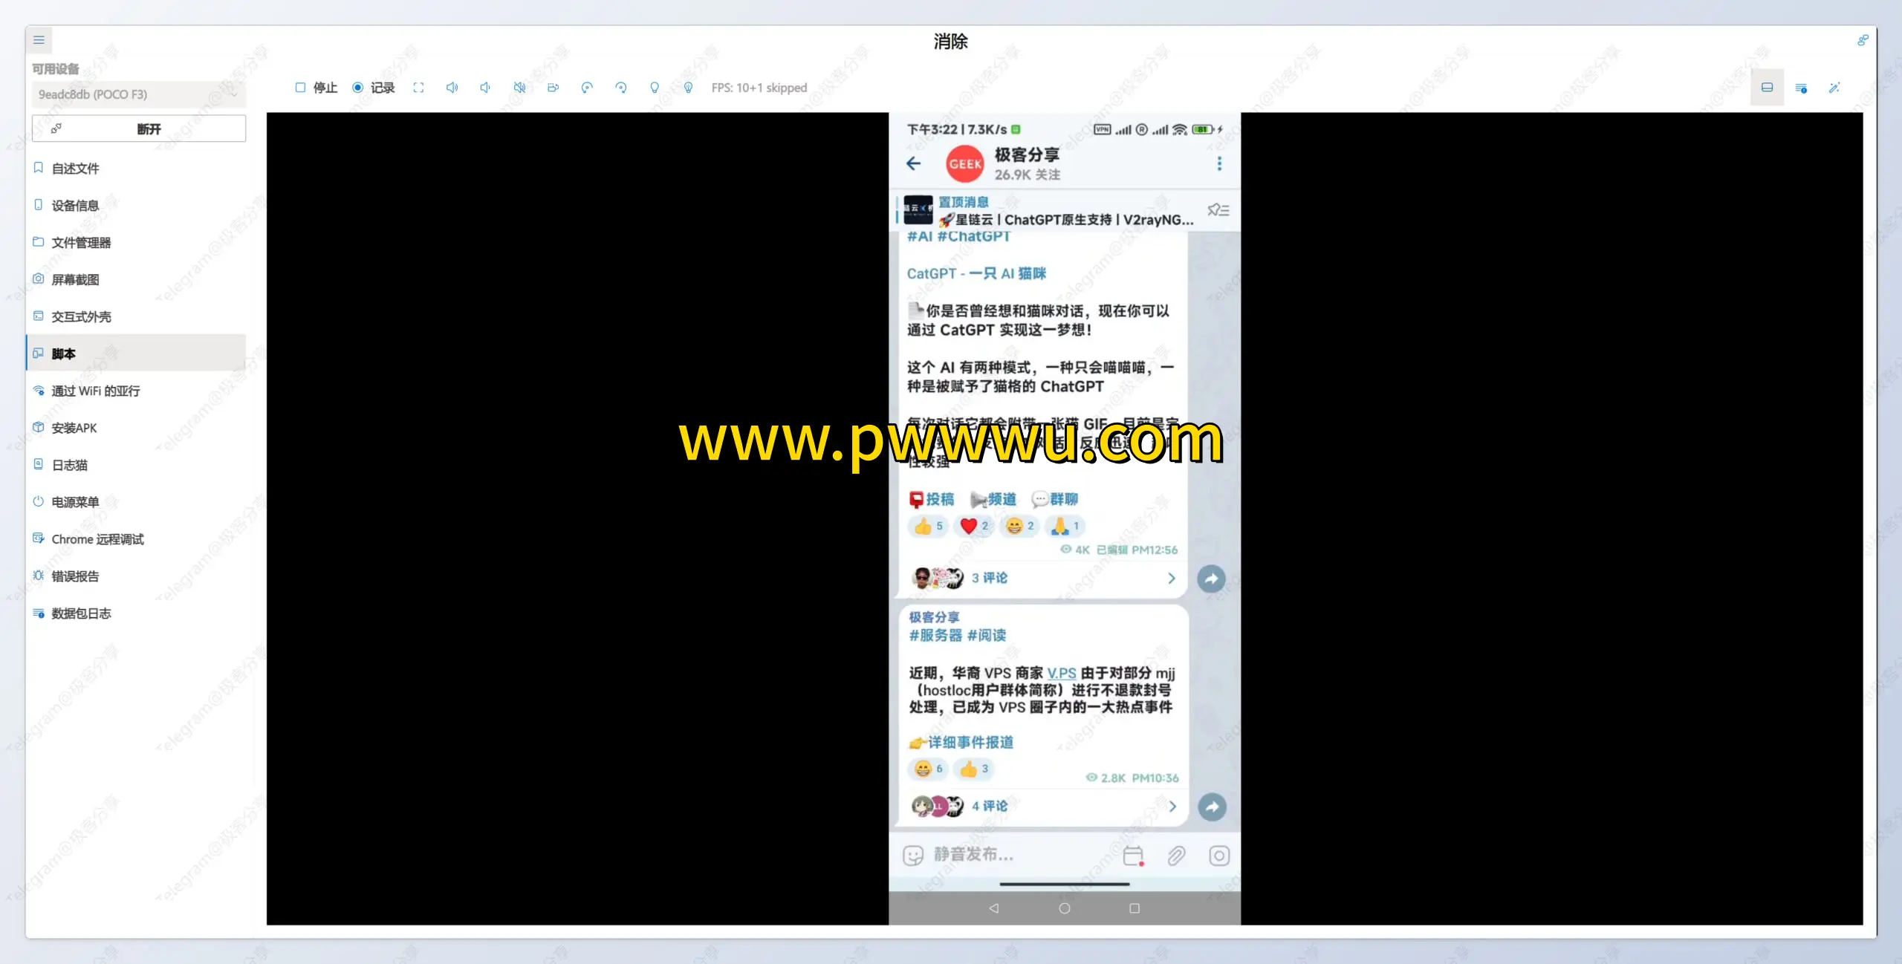Click the rotate device right icon
1902x964 pixels.
point(621,88)
